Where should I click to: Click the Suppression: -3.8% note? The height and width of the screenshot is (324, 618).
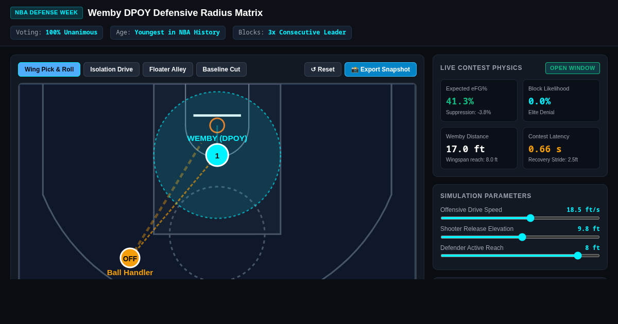pyautogui.click(x=469, y=112)
